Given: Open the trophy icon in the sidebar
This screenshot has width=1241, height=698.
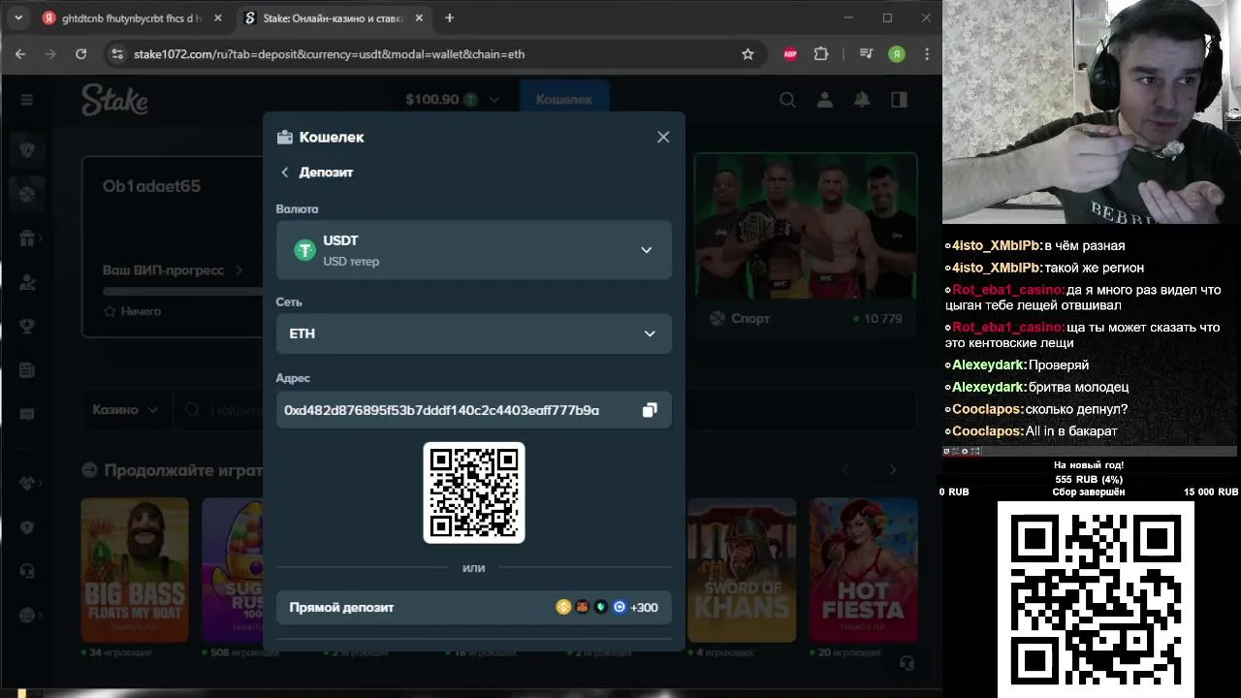Looking at the screenshot, I should point(26,326).
